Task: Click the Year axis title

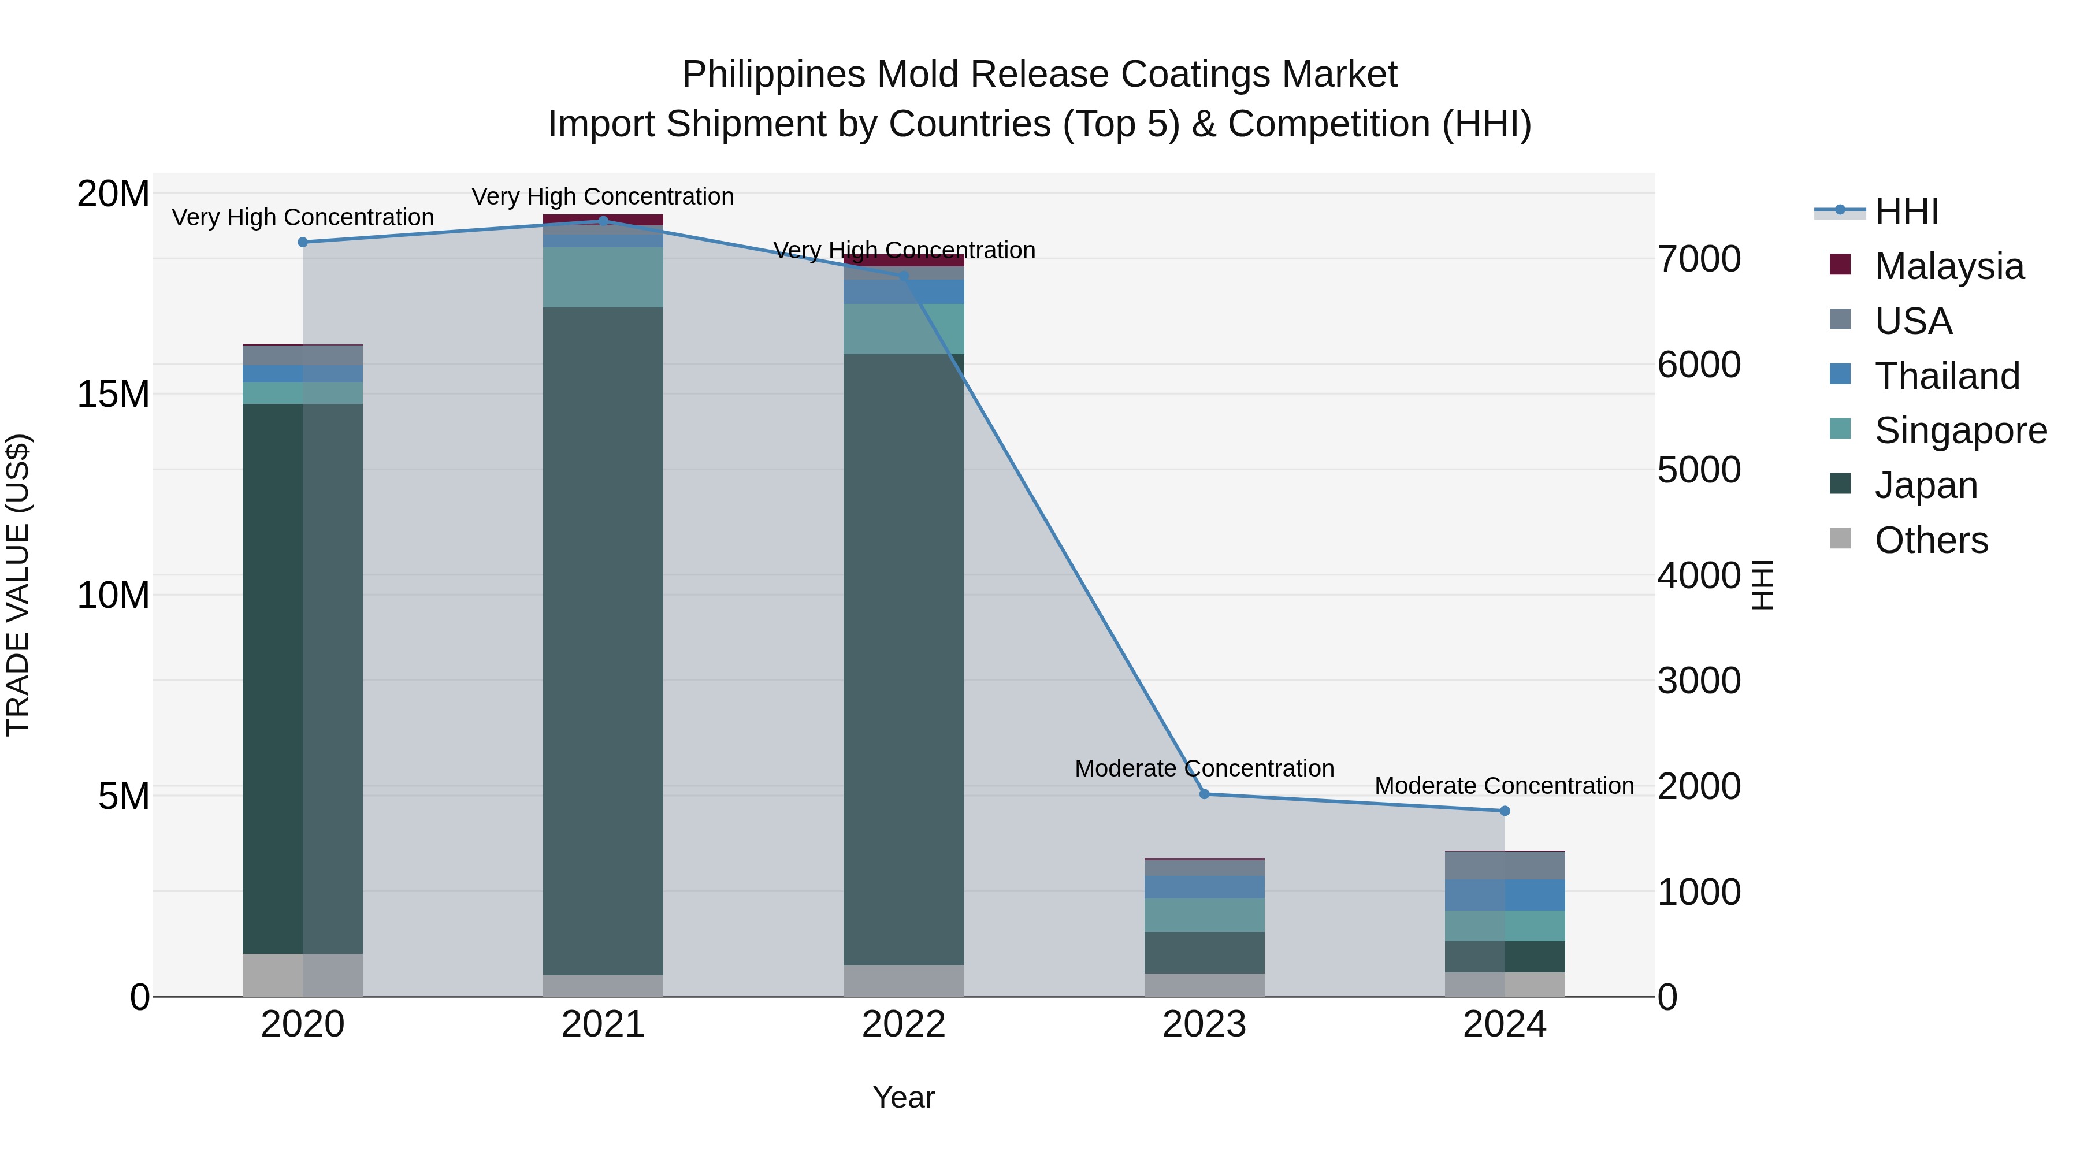Action: point(904,1097)
